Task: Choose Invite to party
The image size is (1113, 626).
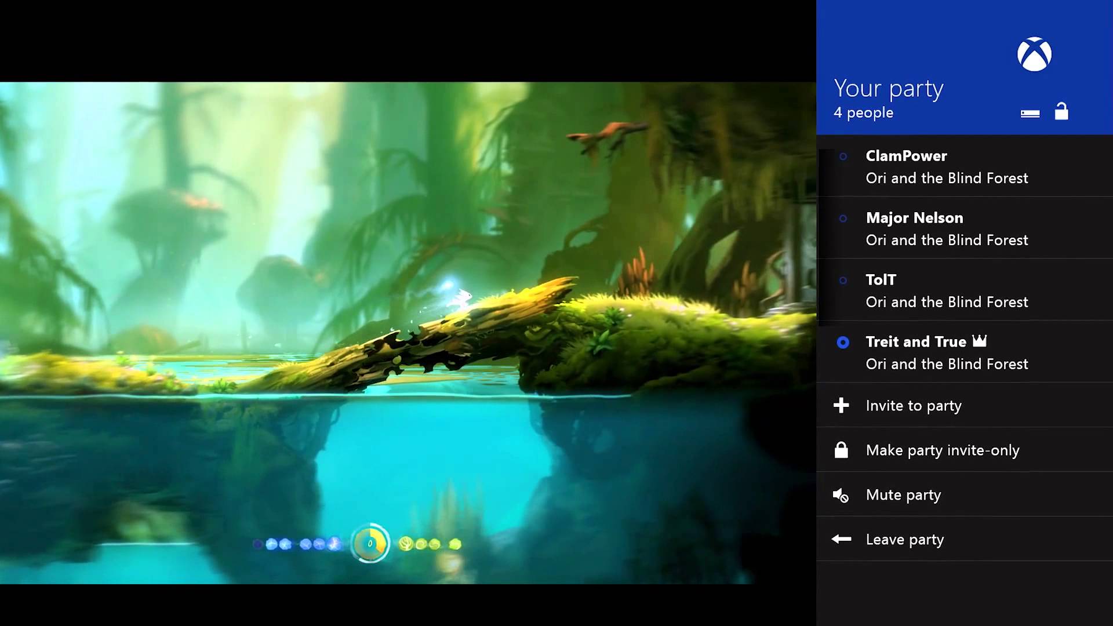Action: 965,405
